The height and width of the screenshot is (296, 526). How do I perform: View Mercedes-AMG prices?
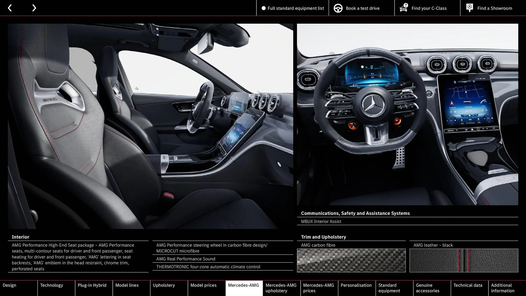tap(319, 288)
